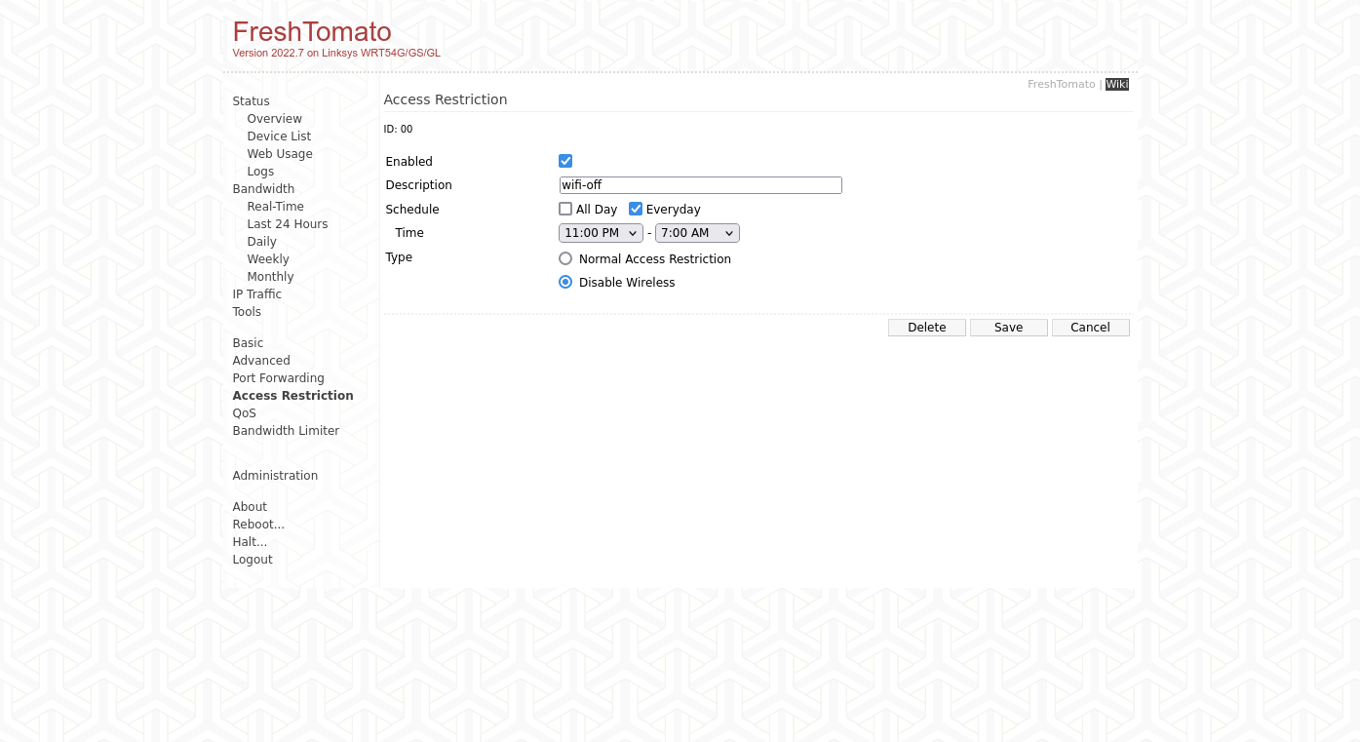The width and height of the screenshot is (1360, 742).
Task: Open Bandwidth Limiter settings
Action: (287, 431)
